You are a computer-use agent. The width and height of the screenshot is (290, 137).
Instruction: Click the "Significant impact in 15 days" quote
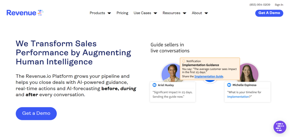pos(173,94)
